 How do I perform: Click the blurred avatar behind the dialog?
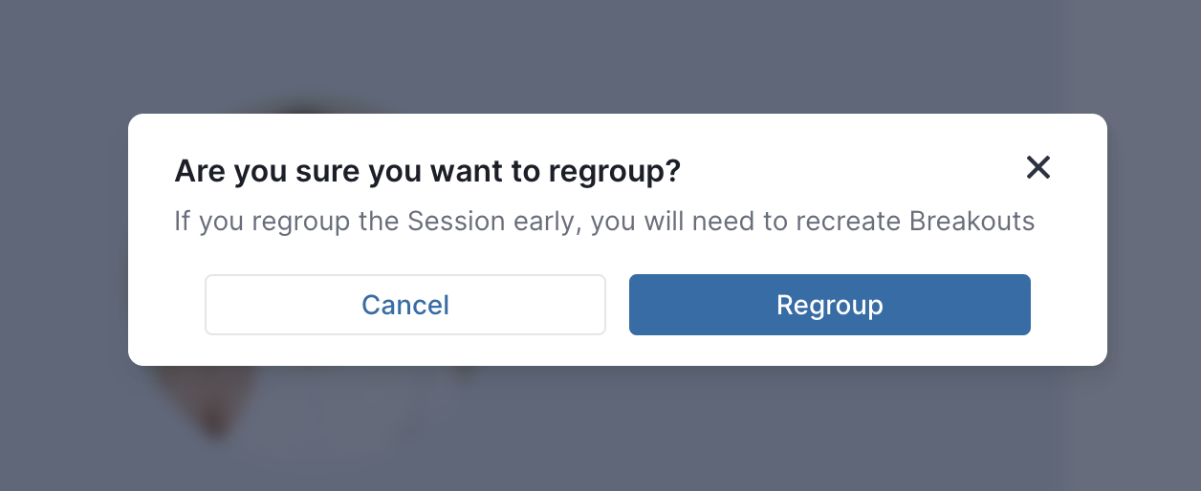(220, 401)
